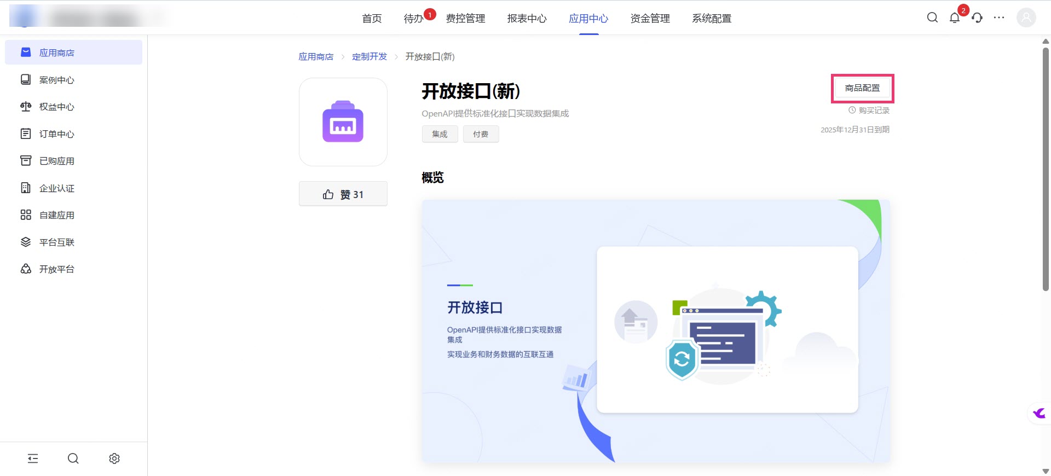The width and height of the screenshot is (1051, 476).
Task: Open 商品配置 button
Action: pyautogui.click(x=862, y=88)
